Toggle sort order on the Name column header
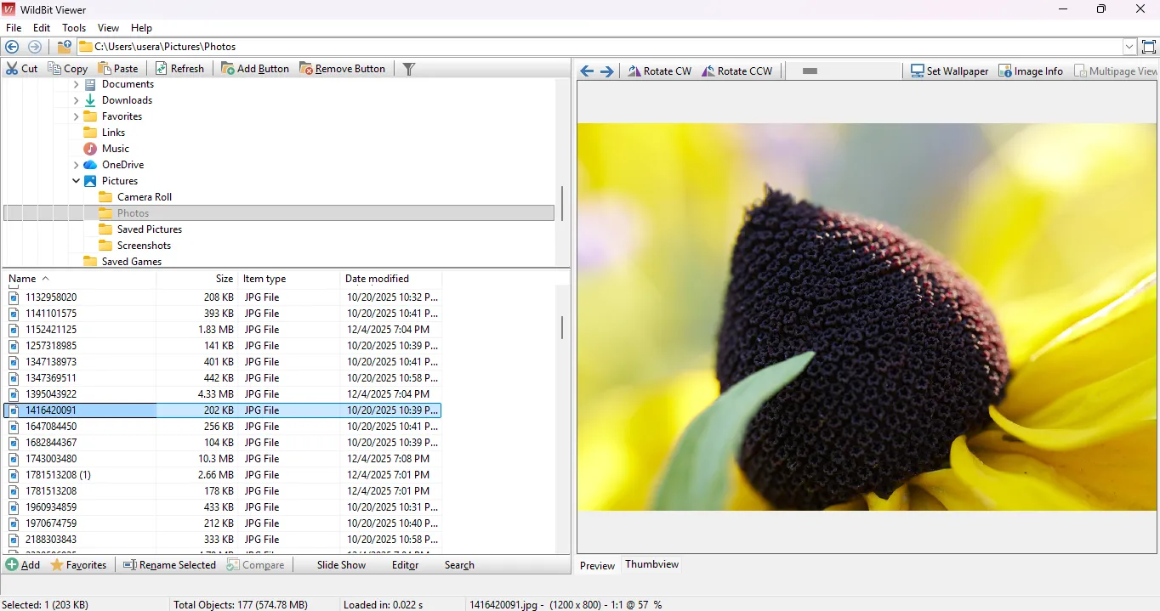The image size is (1160, 611). [x=23, y=278]
